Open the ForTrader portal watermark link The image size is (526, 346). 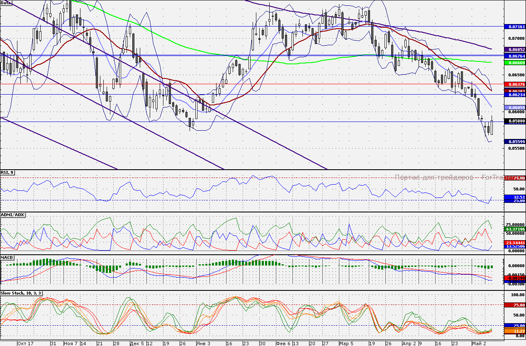tap(452, 177)
